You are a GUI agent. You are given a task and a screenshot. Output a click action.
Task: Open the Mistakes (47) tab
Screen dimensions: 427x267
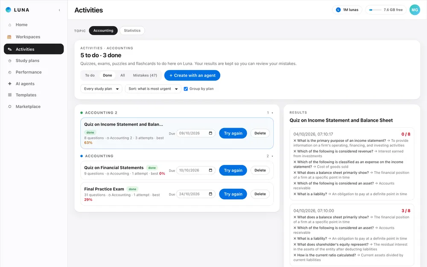pyautogui.click(x=145, y=76)
